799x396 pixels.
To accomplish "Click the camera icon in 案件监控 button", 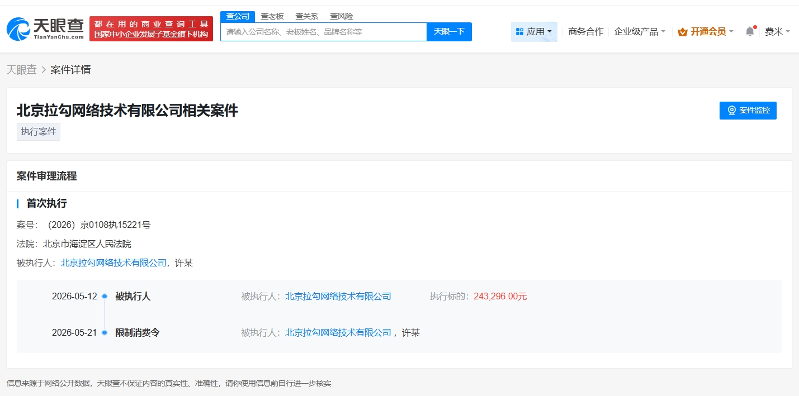I will (x=731, y=111).
